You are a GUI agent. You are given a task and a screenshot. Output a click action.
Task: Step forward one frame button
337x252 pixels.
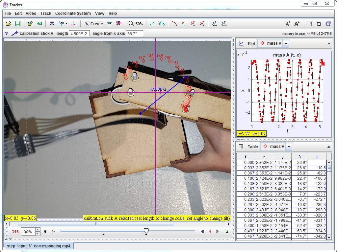point(218,232)
